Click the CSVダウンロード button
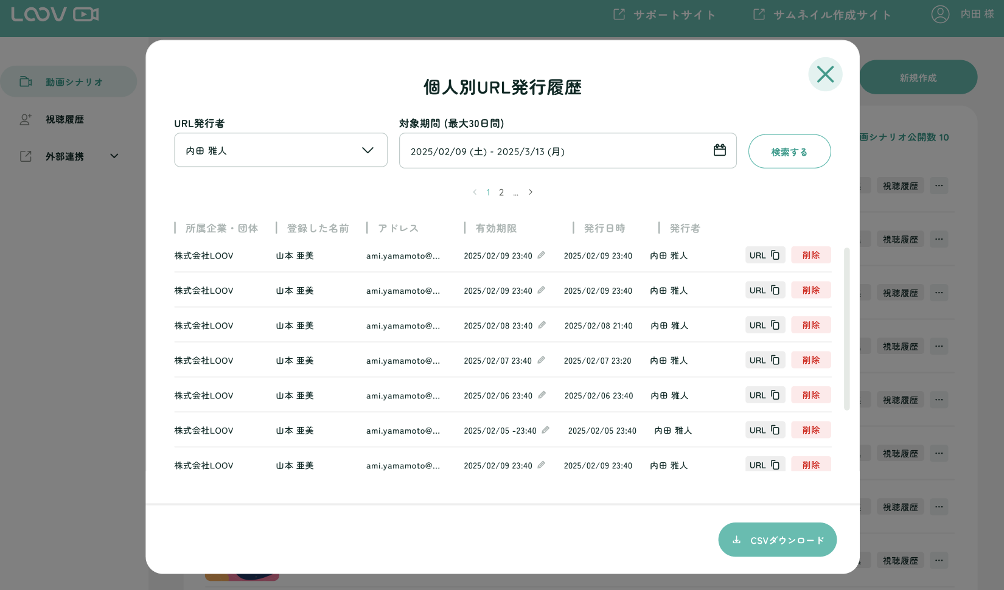The height and width of the screenshot is (590, 1004). 777,540
